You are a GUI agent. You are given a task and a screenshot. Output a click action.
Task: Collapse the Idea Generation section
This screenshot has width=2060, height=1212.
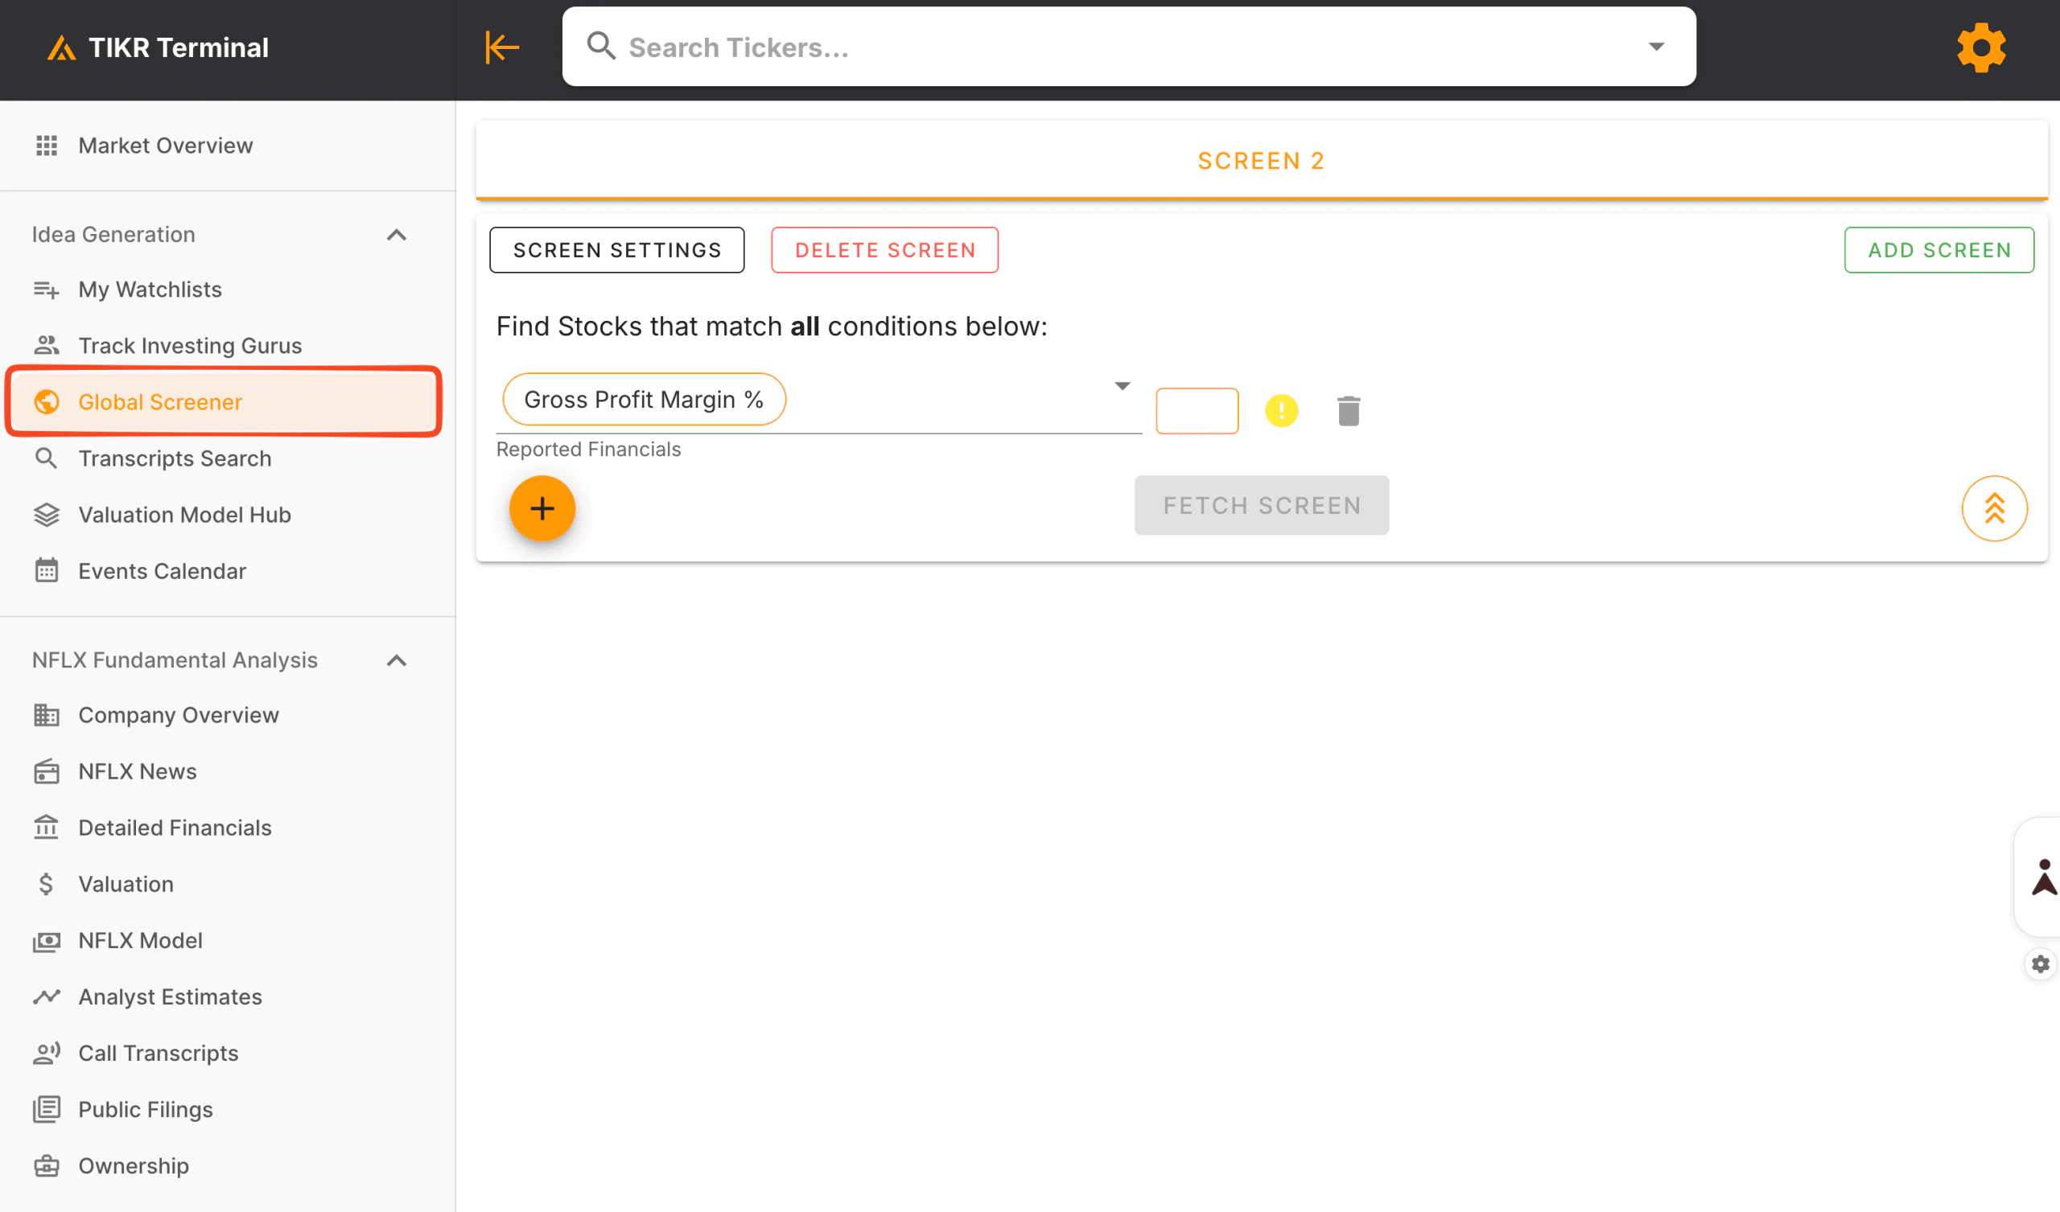pyautogui.click(x=397, y=236)
